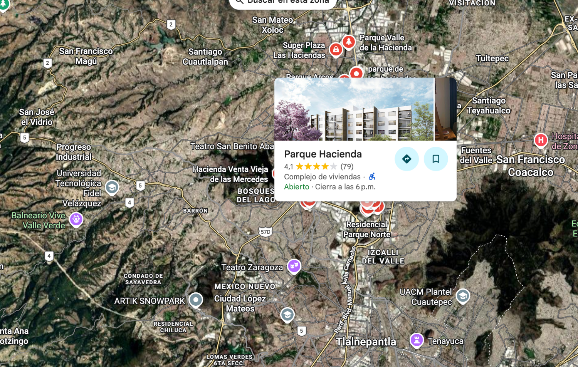This screenshot has height=367, width=578.
Task: Open the Parque Hacienda building photo
Action: [354, 109]
